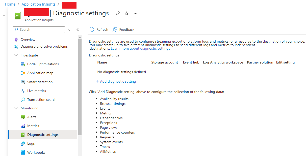Click 'Dependencies' list entry
Image resolution: width=306 pixels, height=156 pixels.
pyautogui.click(x=111, y=118)
